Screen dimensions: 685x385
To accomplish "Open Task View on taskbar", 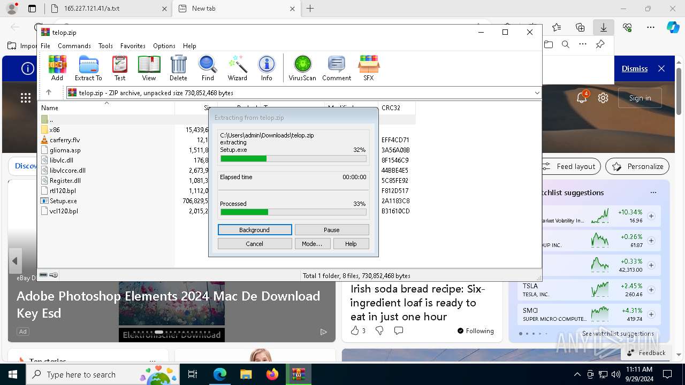I will coord(193,374).
